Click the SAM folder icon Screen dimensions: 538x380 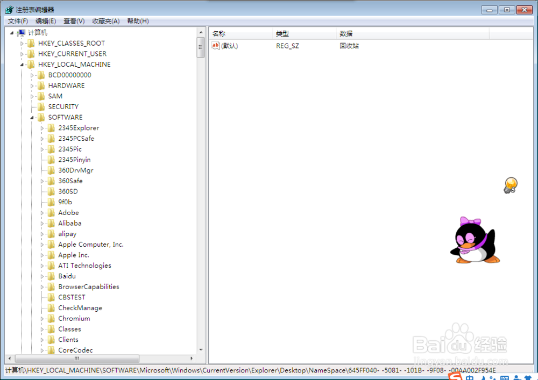pos(41,97)
